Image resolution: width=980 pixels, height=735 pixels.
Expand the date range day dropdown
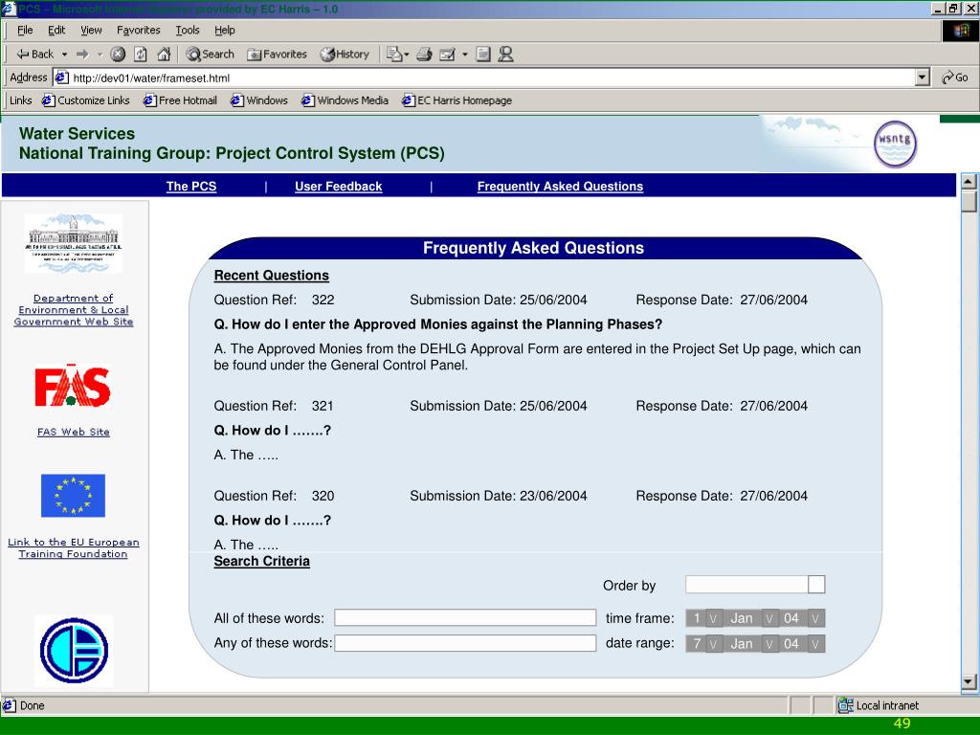713,644
